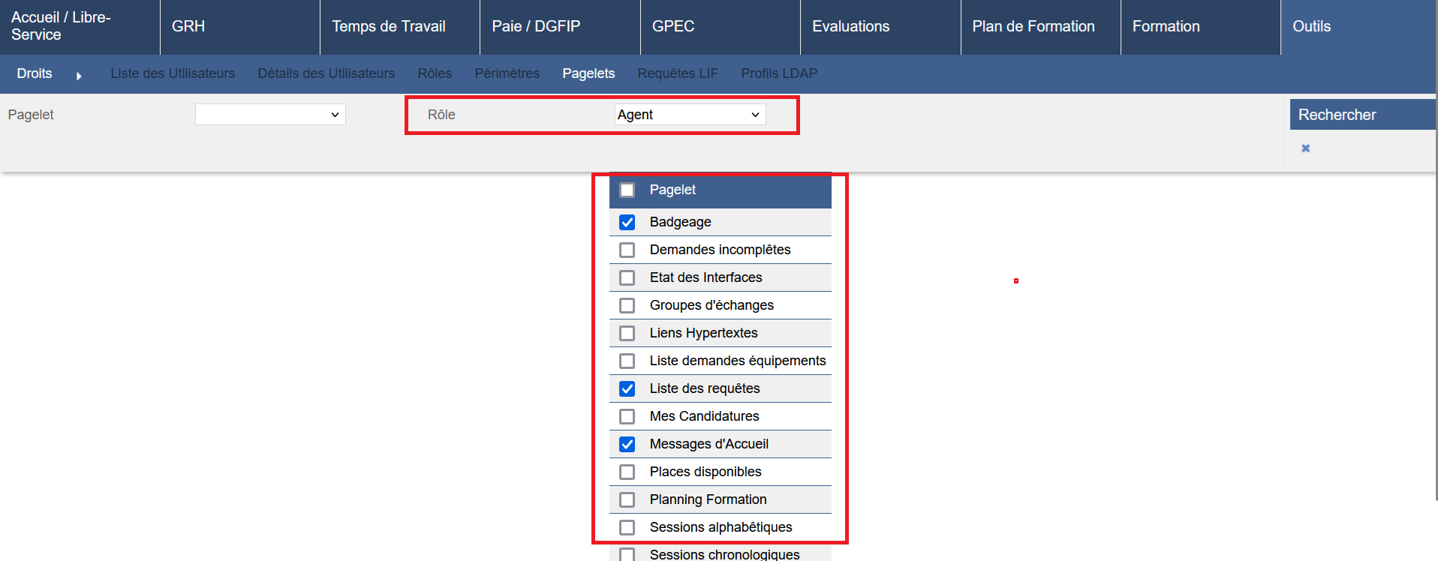Click the blue X clear-search icon
Image resolution: width=1438 pixels, height=561 pixels.
click(x=1305, y=148)
